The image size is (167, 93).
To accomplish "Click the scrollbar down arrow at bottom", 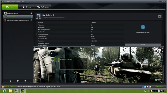I will (x=163, y=82).
